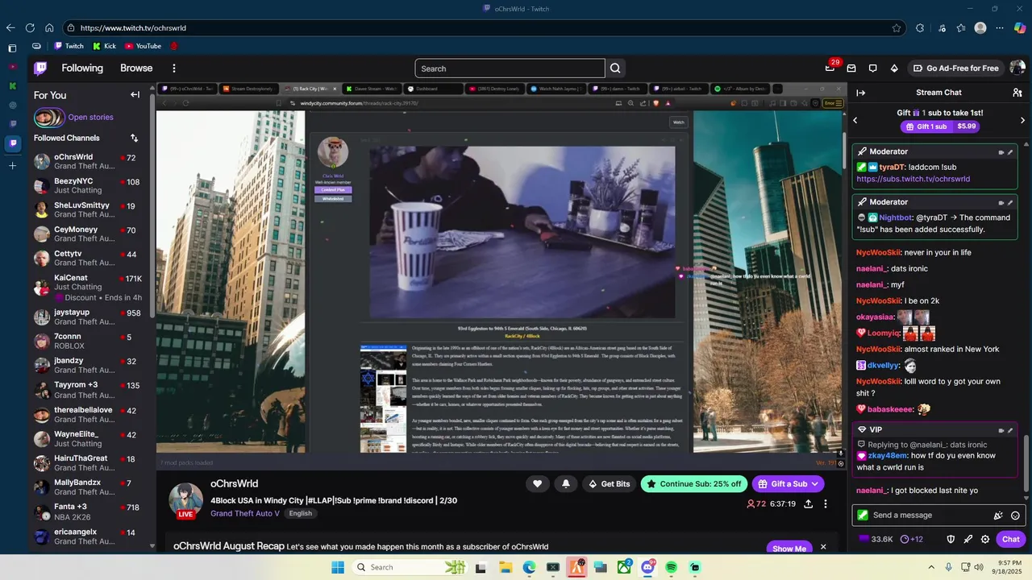Click the Show Me recap button
The width and height of the screenshot is (1032, 580).
[x=789, y=548]
